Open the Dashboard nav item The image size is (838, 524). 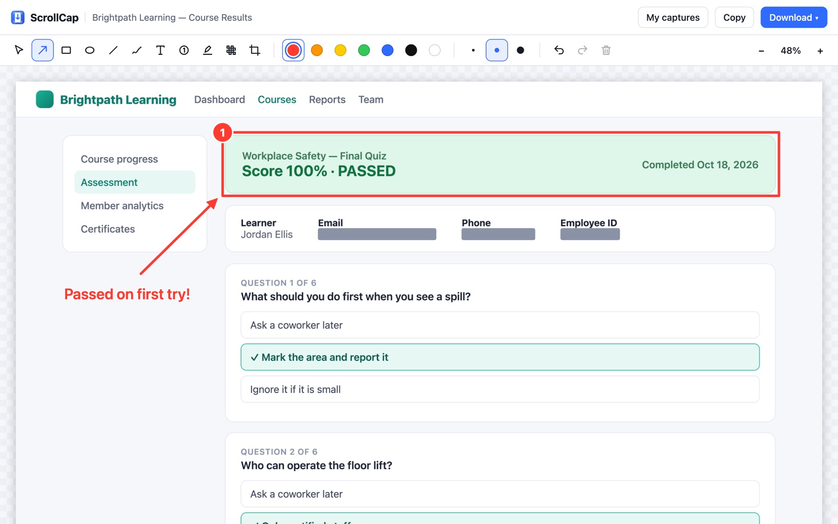point(219,100)
